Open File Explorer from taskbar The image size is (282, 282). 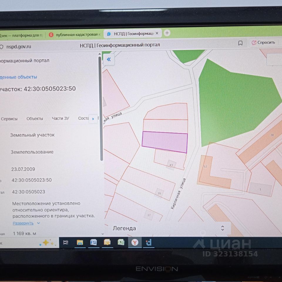pyautogui.click(x=80, y=242)
